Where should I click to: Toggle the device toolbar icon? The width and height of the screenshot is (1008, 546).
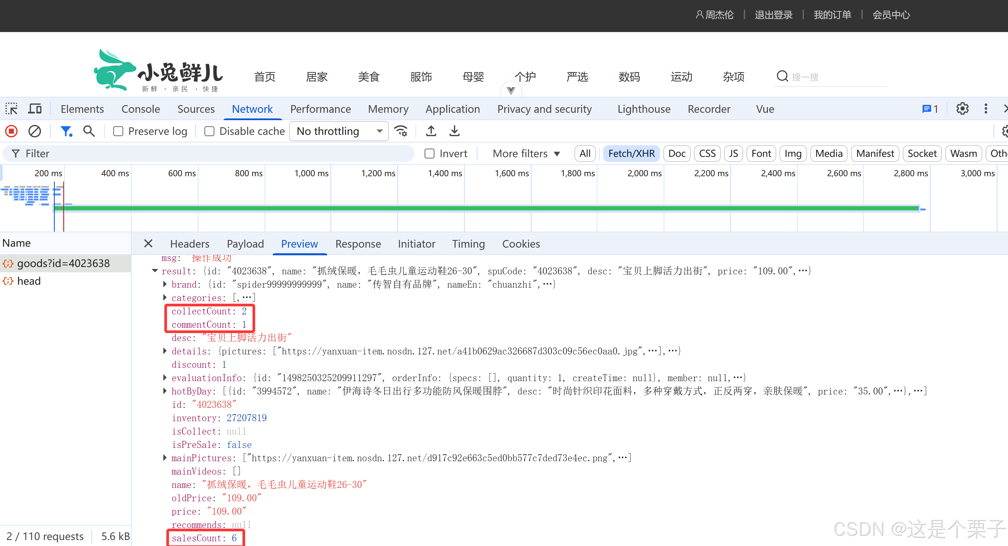click(35, 109)
